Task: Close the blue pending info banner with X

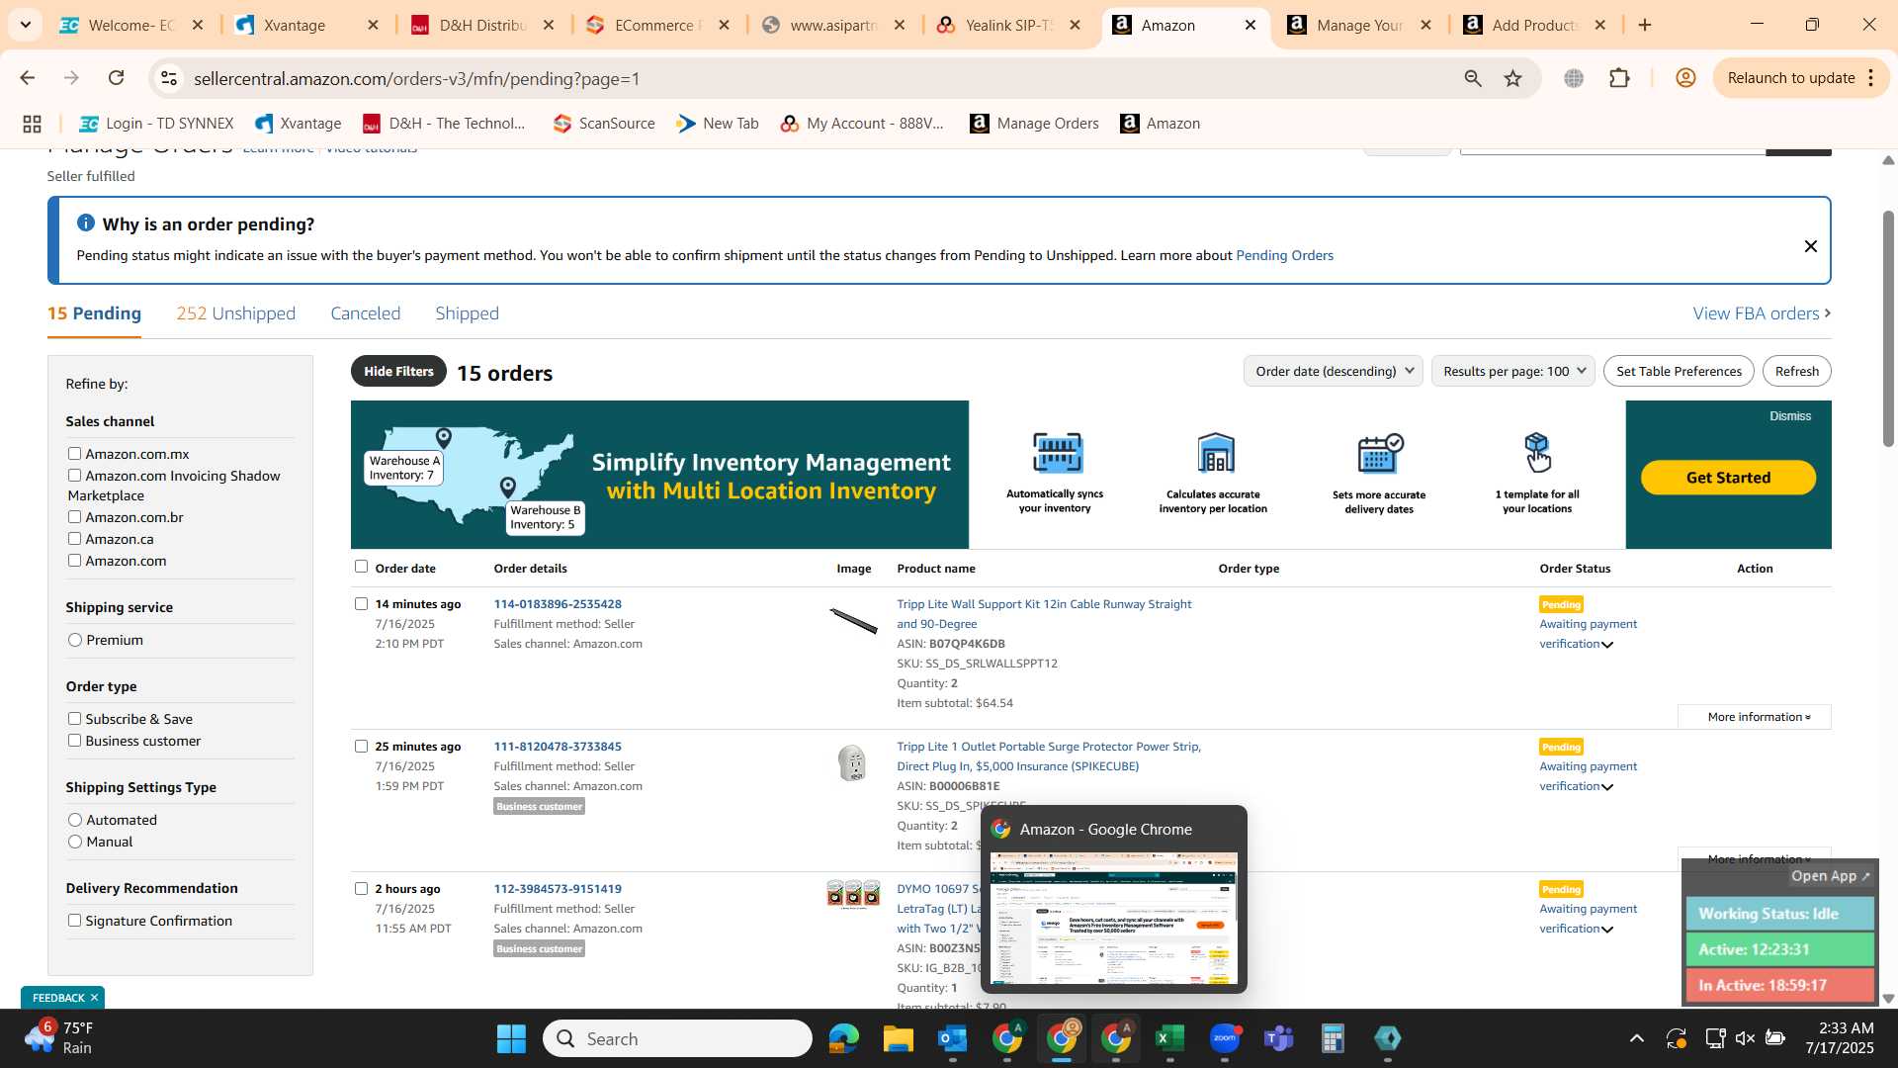Action: [x=1810, y=246]
